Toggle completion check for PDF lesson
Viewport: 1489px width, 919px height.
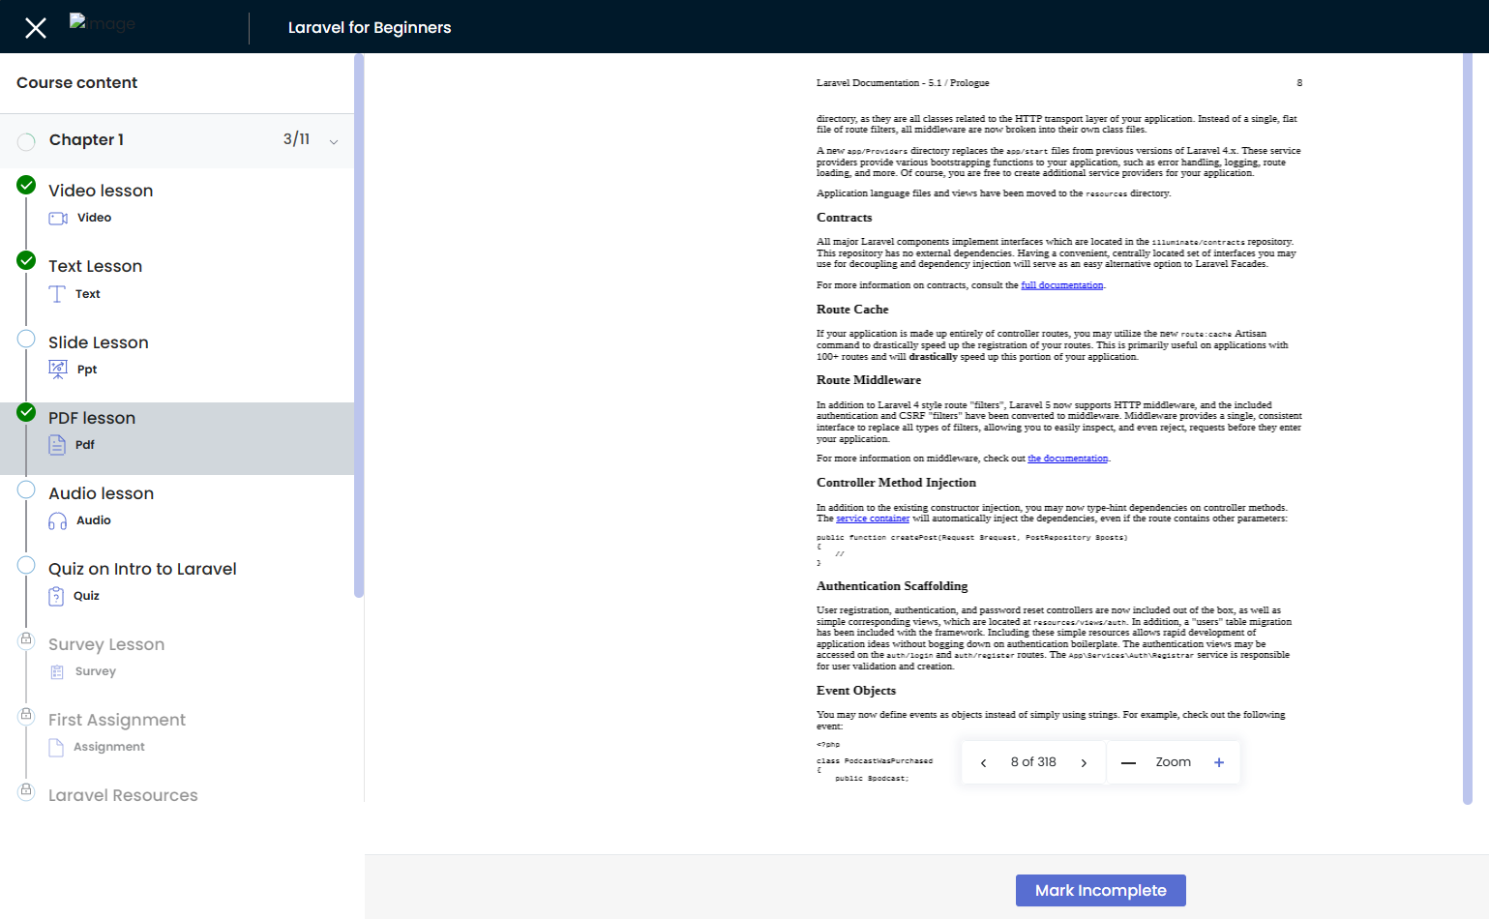coord(26,412)
